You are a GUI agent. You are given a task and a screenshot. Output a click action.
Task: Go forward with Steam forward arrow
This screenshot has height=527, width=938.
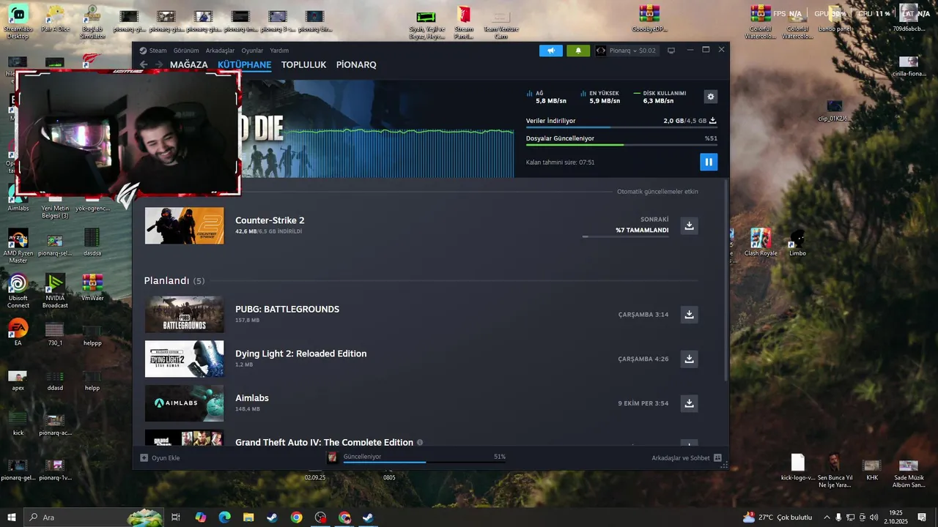(x=159, y=64)
